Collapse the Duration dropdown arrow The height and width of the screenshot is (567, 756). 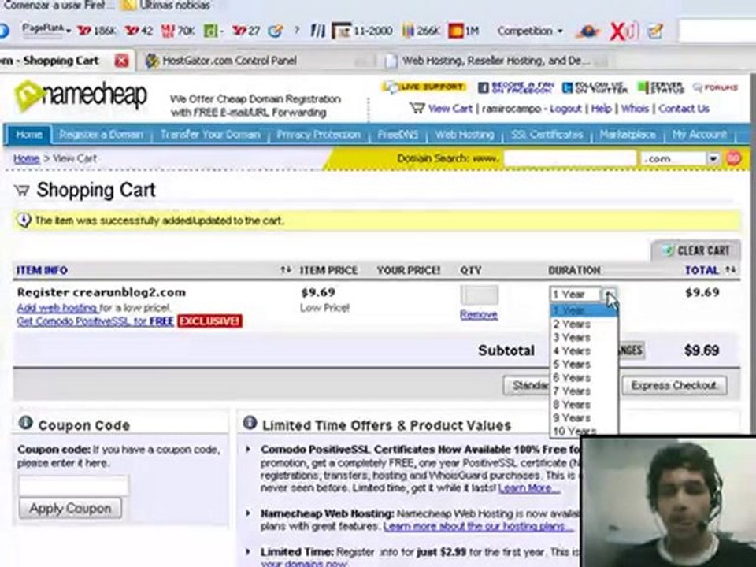click(610, 295)
